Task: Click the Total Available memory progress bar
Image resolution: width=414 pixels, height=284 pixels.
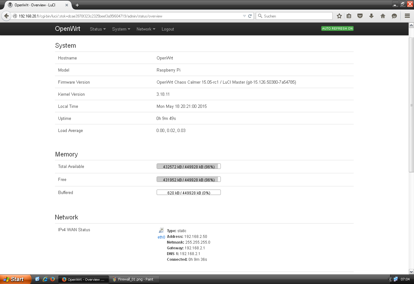Action: 188,166
